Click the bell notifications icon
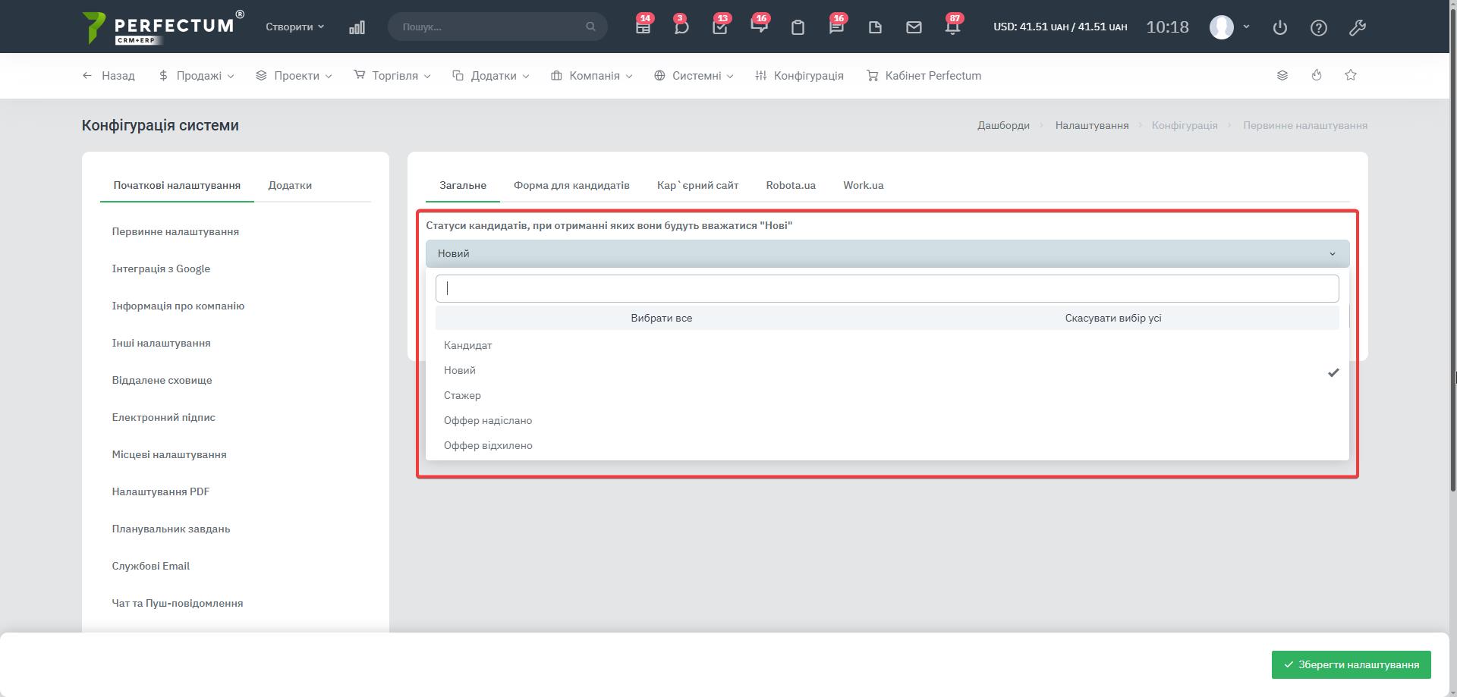The width and height of the screenshot is (1457, 697). pyautogui.click(x=952, y=27)
